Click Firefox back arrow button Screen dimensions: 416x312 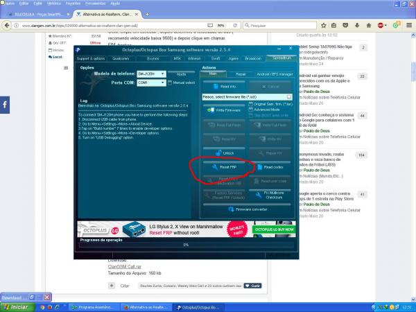coord(7,26)
